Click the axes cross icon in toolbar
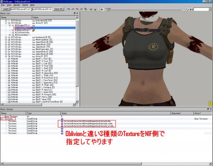 tap(91, 9)
